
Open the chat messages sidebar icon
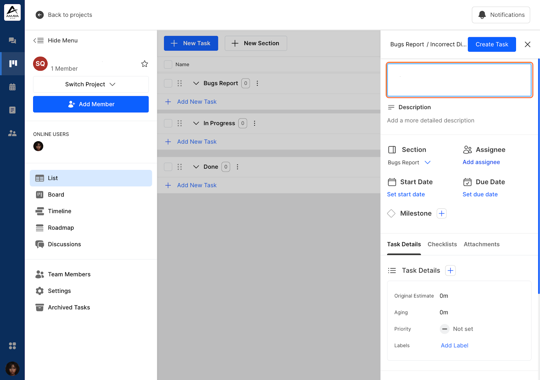(x=12, y=41)
